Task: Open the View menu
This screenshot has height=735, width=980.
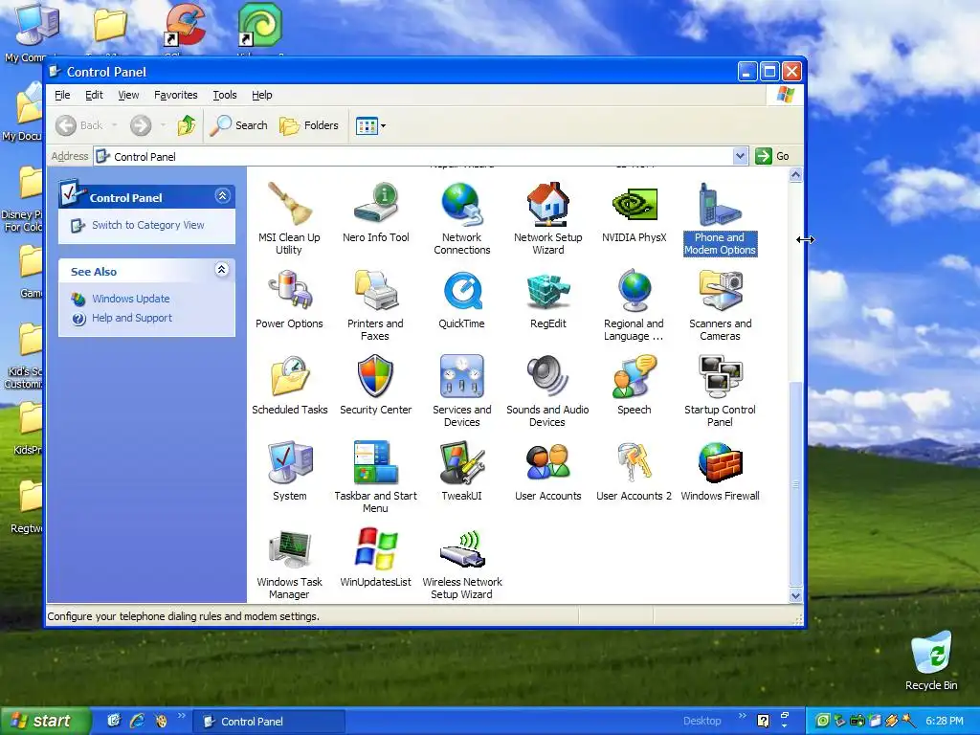Action: (x=129, y=95)
